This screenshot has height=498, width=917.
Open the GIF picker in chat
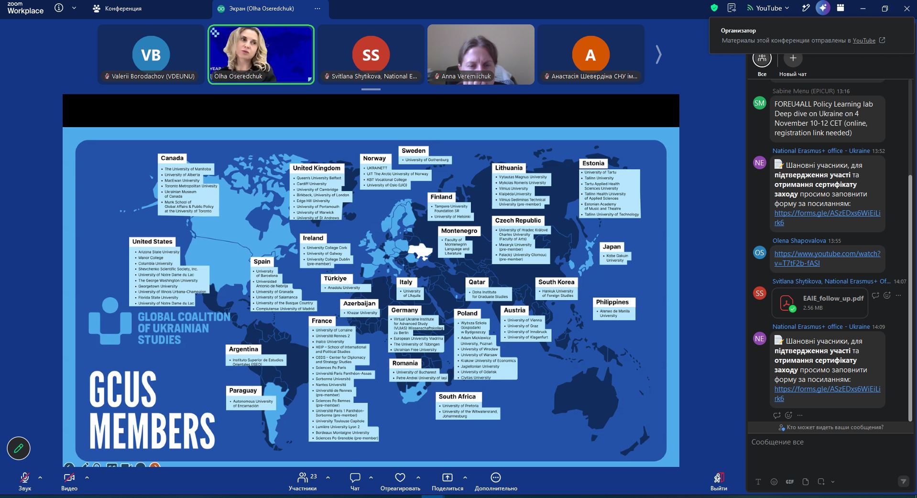pos(790,482)
